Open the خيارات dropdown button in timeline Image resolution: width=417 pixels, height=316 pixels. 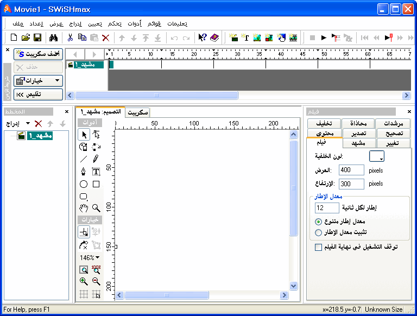[x=39, y=80]
